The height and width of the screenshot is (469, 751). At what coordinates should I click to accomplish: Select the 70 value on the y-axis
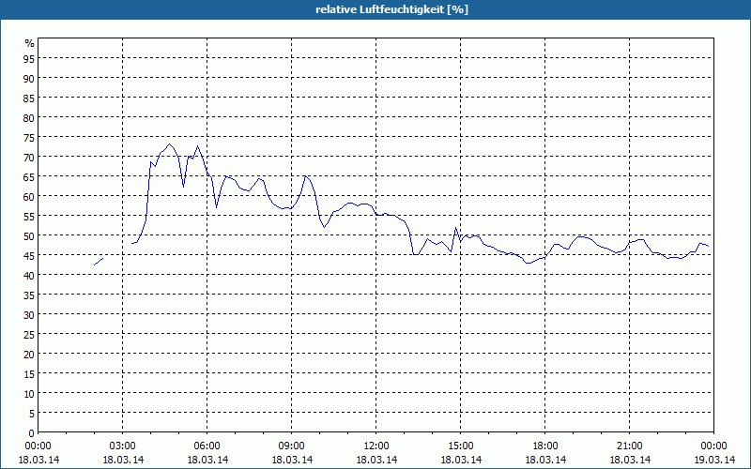tap(29, 157)
